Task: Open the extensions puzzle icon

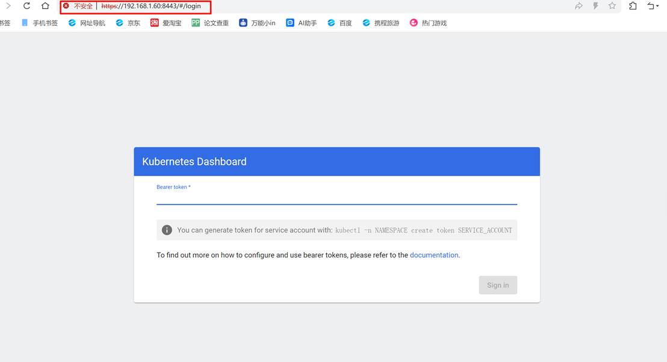Action: coord(633,6)
